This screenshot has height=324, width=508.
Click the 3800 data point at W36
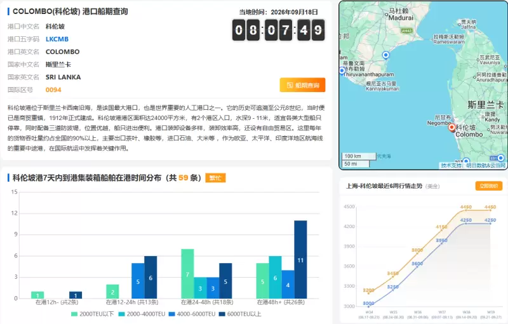(x=417, y=253)
